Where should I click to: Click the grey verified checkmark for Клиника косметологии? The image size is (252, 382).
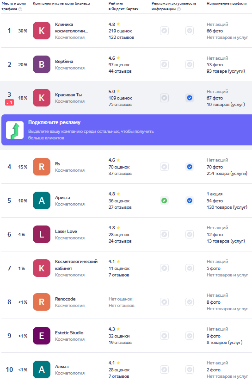pos(190,31)
